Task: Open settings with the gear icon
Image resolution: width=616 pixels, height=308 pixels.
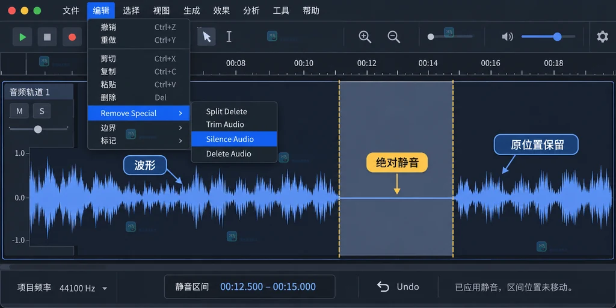Action: 602,37
